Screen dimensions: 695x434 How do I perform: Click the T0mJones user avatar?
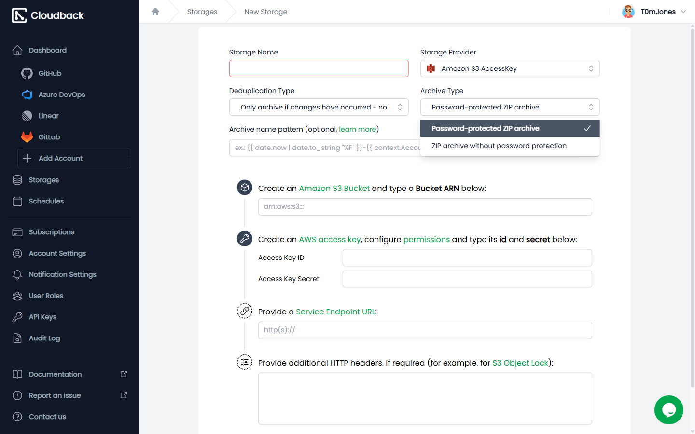[x=628, y=12]
